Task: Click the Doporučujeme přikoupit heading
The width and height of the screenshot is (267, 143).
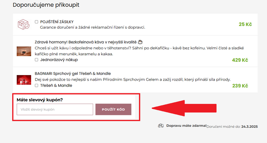Action: point(46,5)
